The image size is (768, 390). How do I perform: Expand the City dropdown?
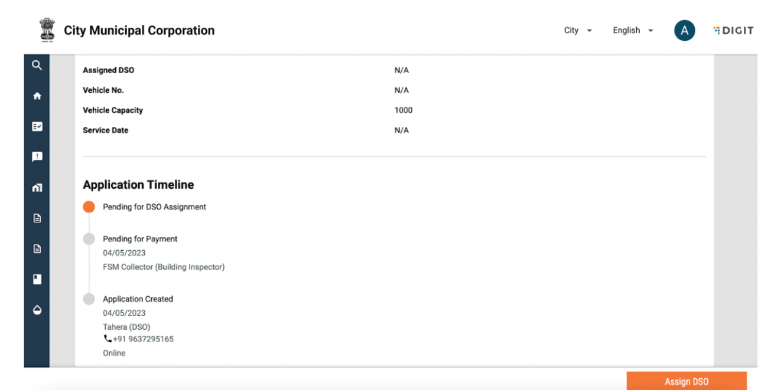(578, 31)
